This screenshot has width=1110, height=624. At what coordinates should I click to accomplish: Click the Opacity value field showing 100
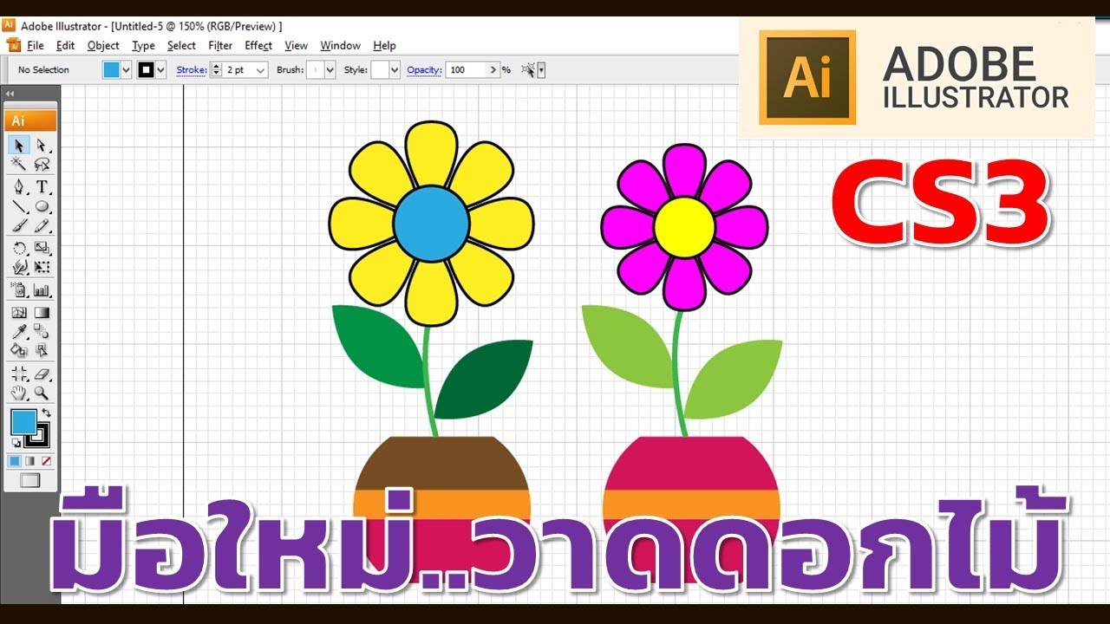(x=467, y=70)
